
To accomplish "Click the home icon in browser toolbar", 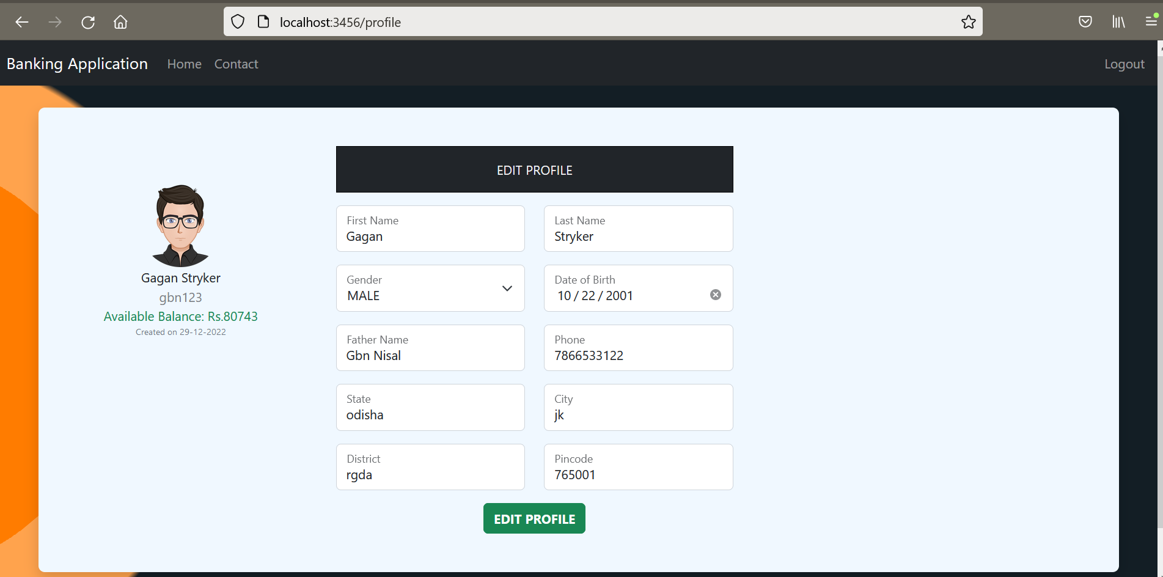I will (120, 21).
